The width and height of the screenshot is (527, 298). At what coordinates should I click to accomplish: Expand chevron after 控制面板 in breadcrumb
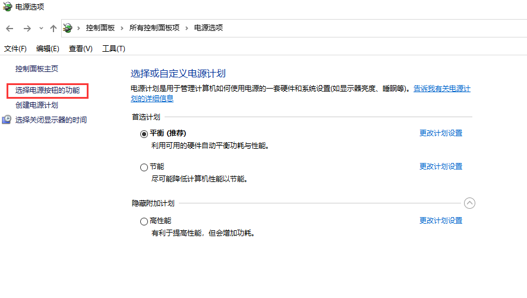point(122,28)
